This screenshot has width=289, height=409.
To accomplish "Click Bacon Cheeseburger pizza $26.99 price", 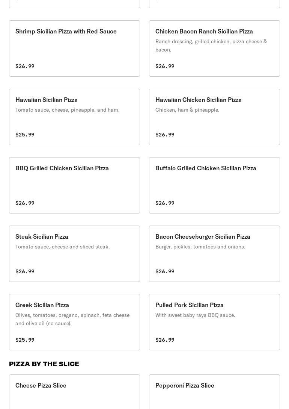I will [x=165, y=271].
